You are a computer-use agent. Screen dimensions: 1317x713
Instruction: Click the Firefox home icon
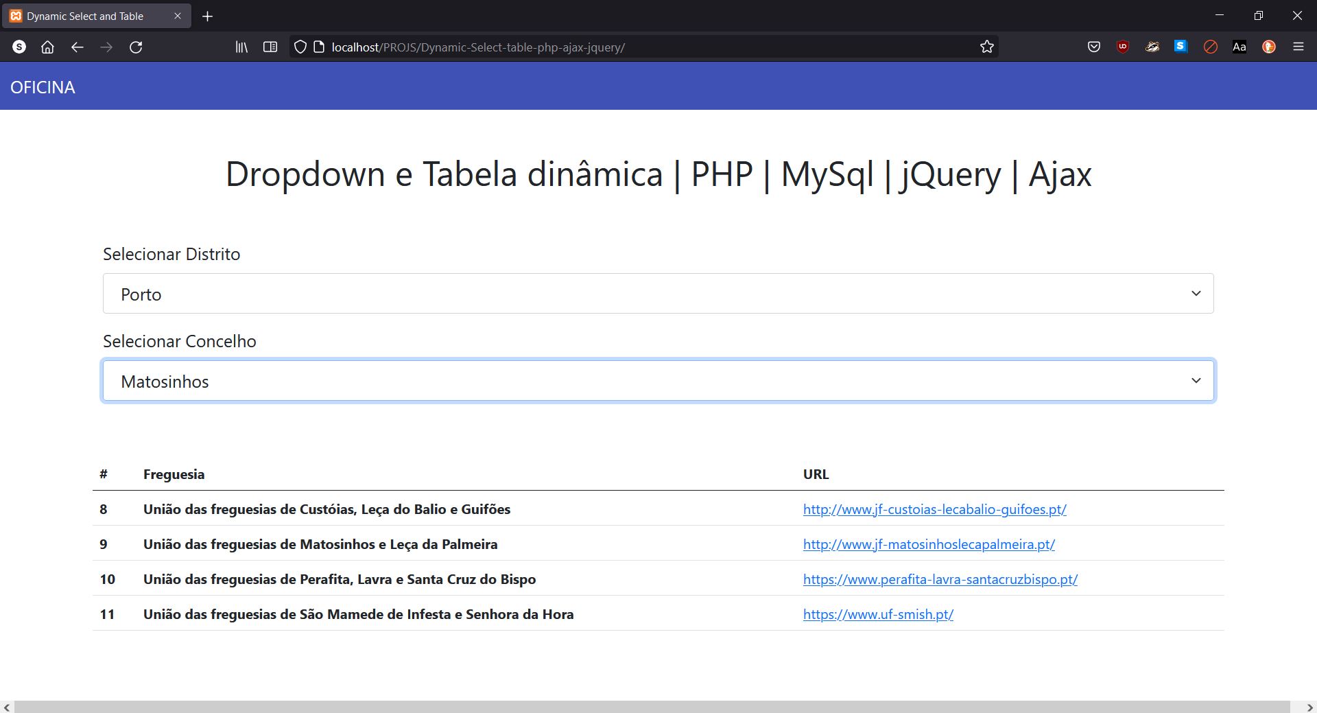pyautogui.click(x=47, y=47)
